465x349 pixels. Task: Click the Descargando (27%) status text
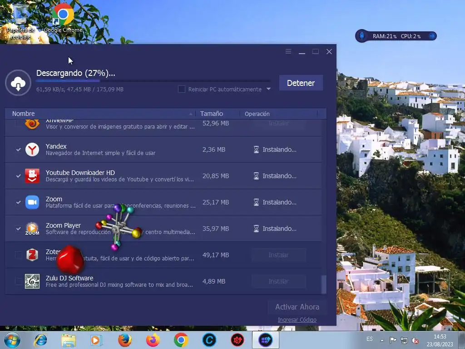tap(76, 73)
